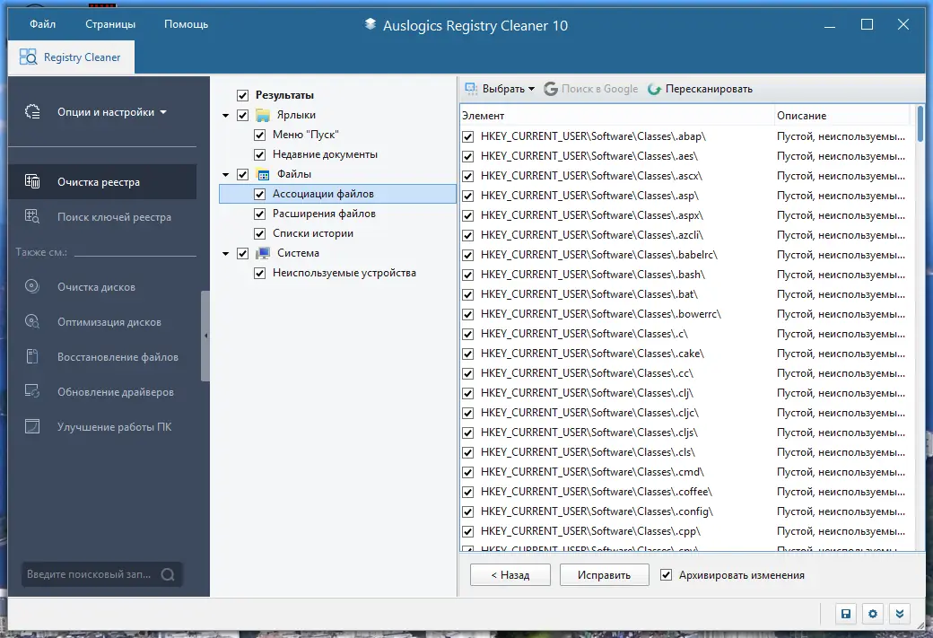
Task: Select Очистка реестра in sidebar
Action: 102,181
